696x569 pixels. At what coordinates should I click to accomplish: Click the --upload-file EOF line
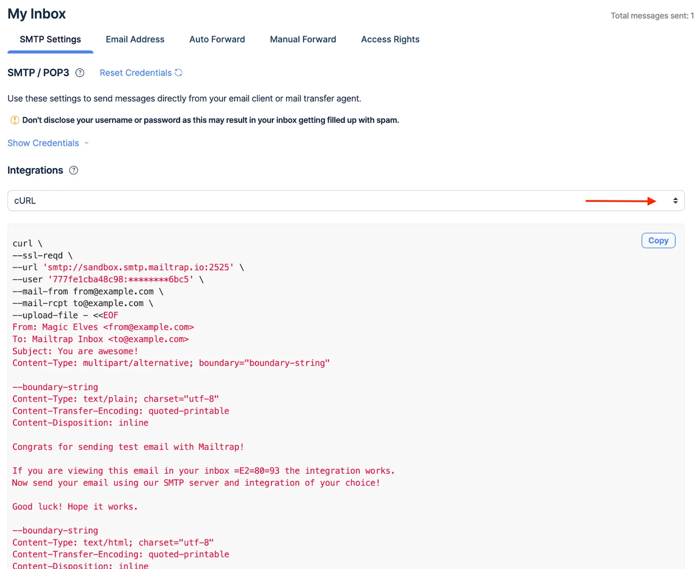pos(65,315)
